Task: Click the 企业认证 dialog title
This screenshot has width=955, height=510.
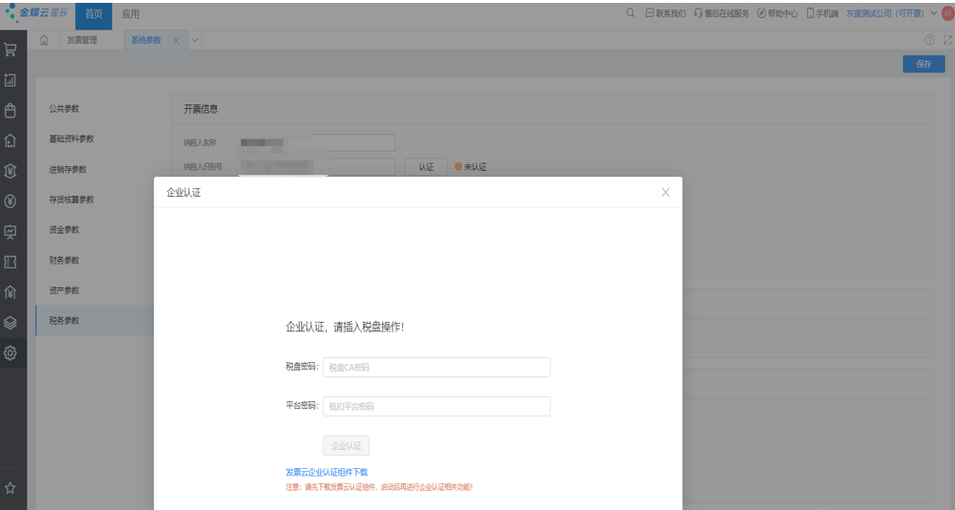Action: pyautogui.click(x=183, y=193)
